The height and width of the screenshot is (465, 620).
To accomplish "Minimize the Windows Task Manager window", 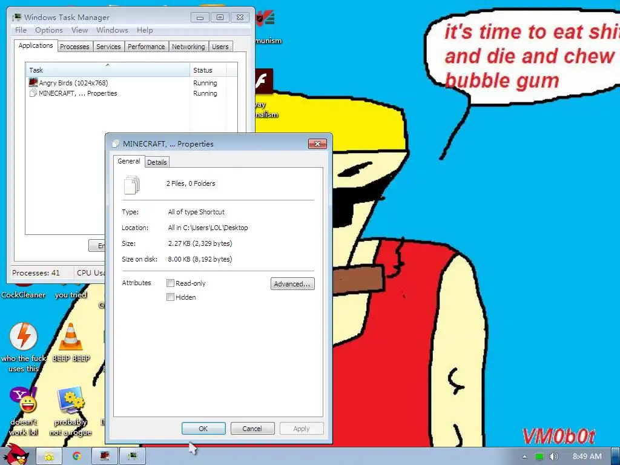I will tap(200, 18).
